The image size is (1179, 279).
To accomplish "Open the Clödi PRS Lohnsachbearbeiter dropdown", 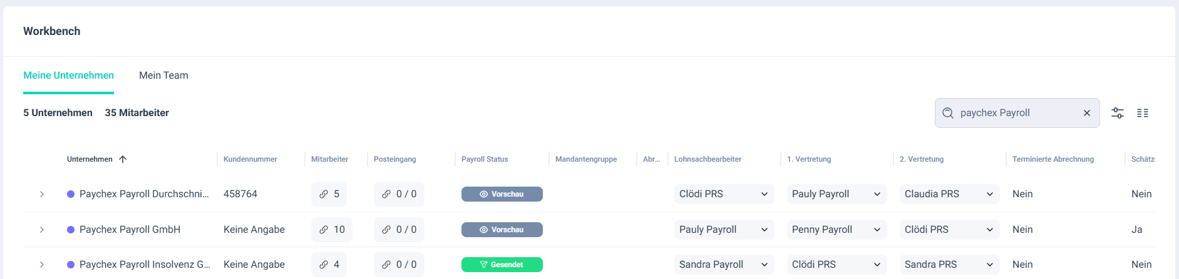I will tap(724, 194).
